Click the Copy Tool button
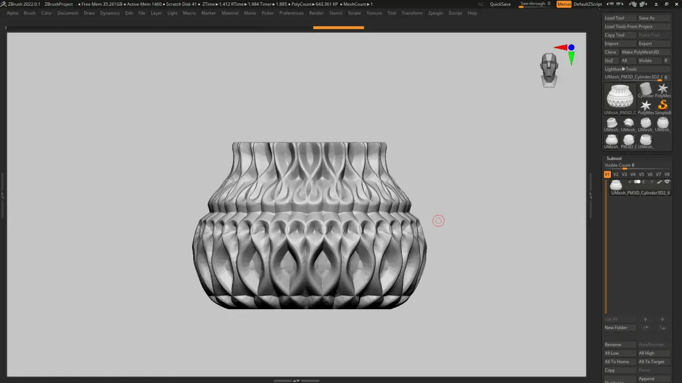Viewport: 682px width, 383px height. pos(620,35)
